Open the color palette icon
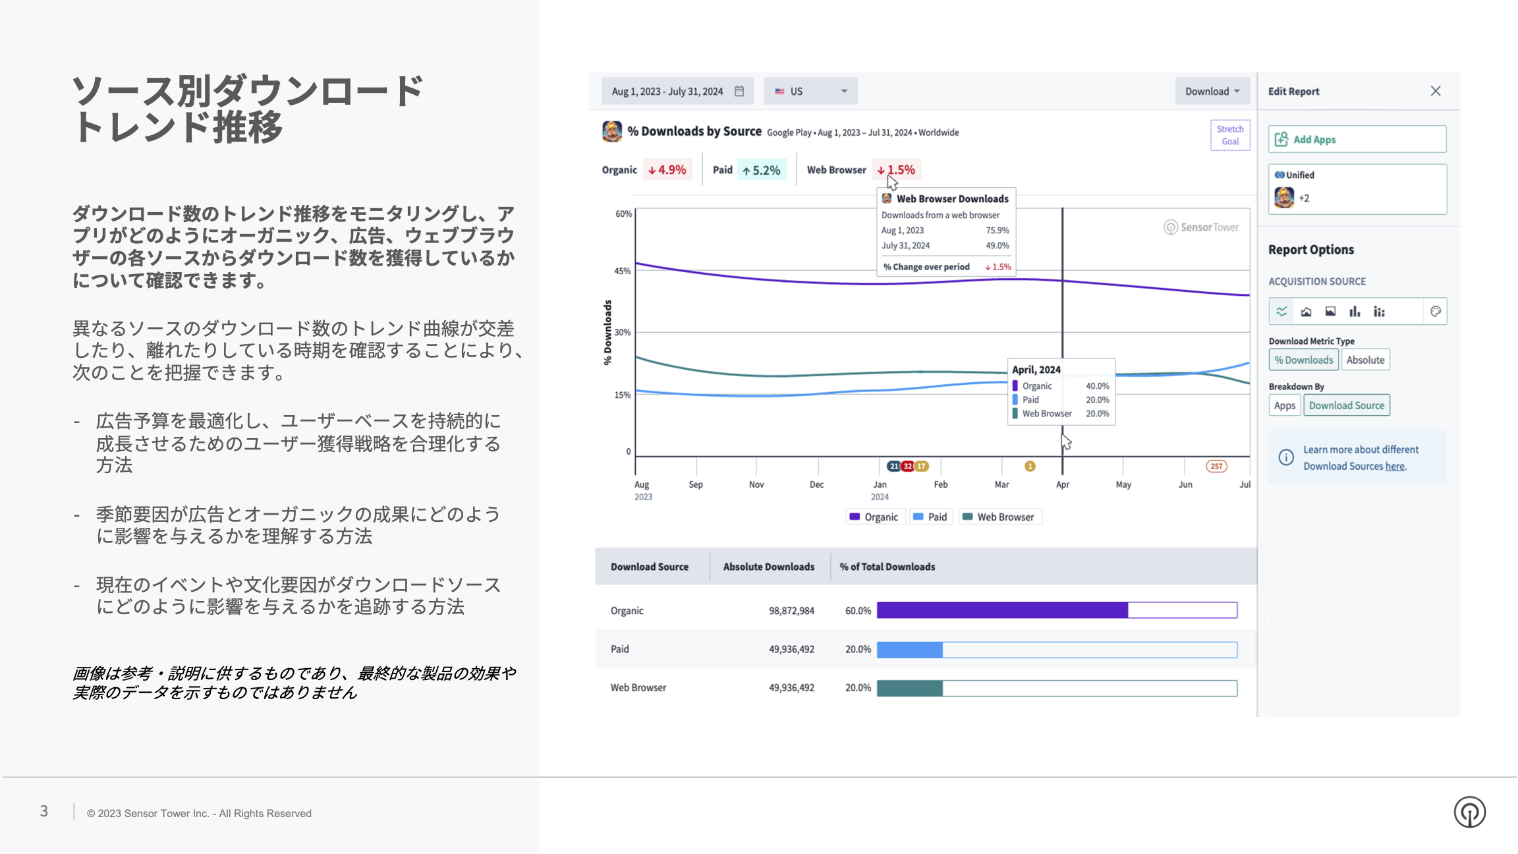Screen dimensions: 1518x854 coord(1436,312)
